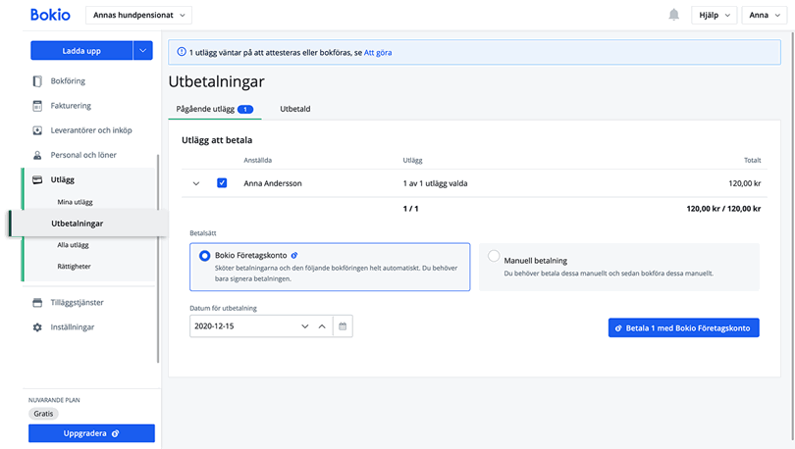Click the Tilläggstjänster icon in sidebar

pos(37,303)
